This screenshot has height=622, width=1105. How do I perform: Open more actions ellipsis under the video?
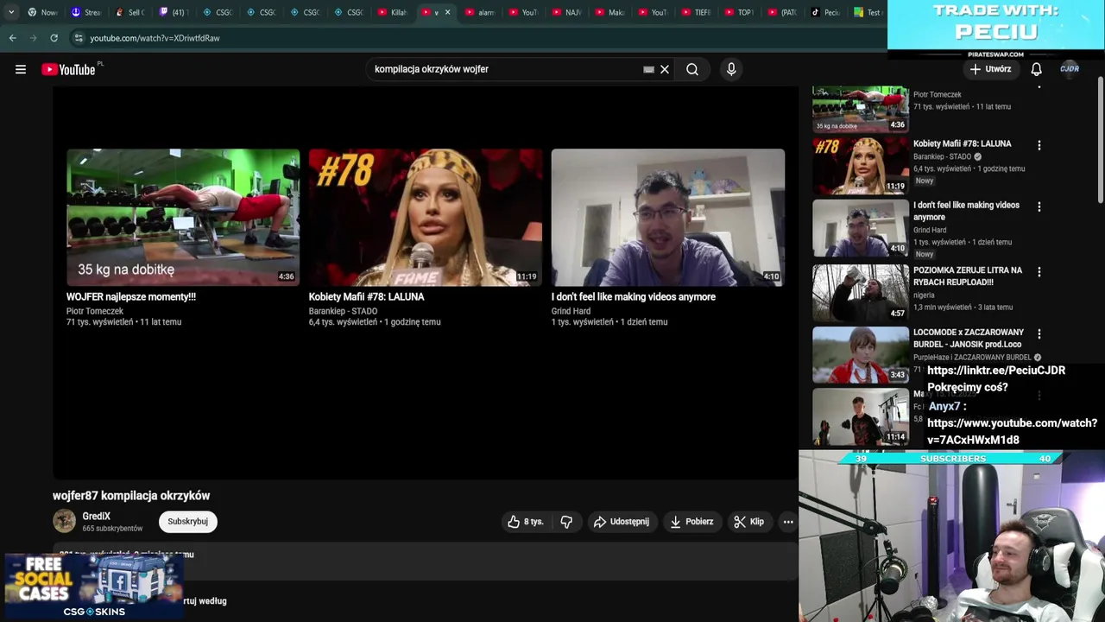point(788,522)
